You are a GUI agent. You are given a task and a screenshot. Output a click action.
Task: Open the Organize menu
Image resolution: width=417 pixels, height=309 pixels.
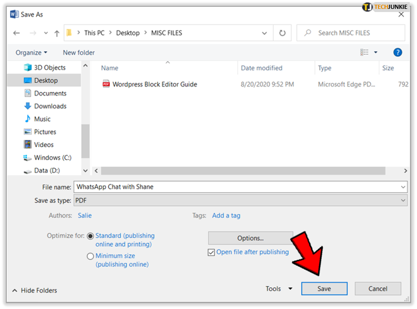pyautogui.click(x=31, y=52)
